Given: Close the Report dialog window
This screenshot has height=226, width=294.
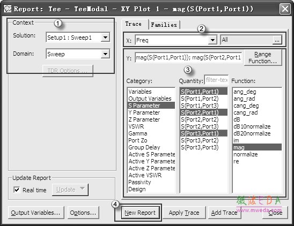Looking at the screenshot, I should click(285, 9).
